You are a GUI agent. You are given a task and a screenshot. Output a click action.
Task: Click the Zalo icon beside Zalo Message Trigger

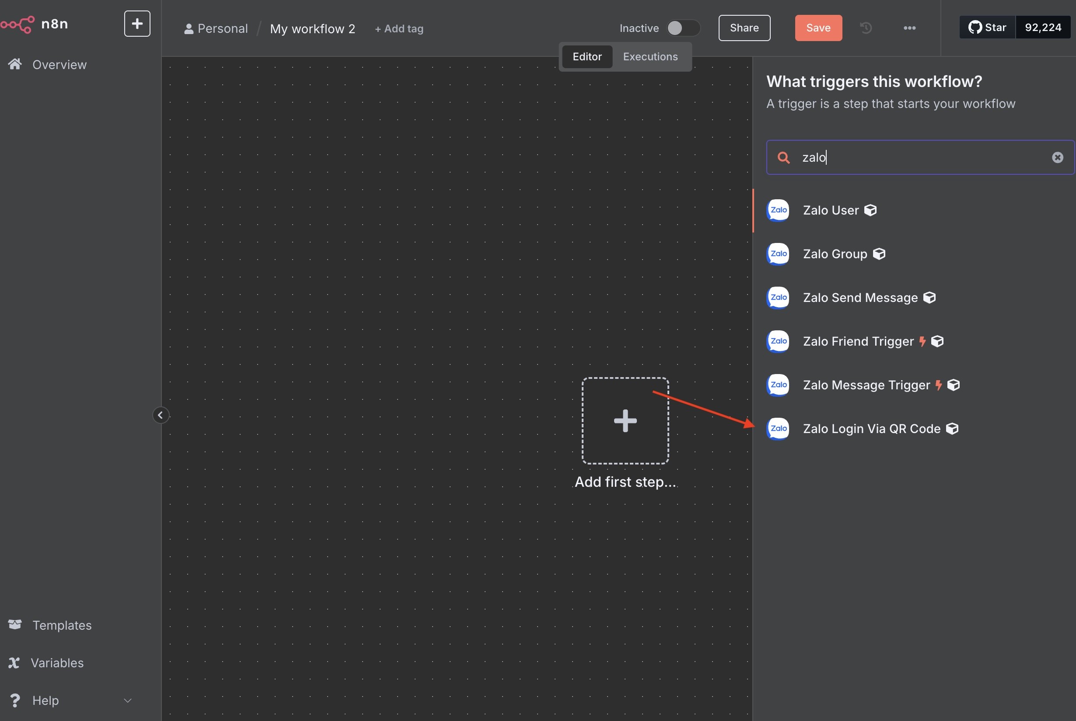(778, 385)
